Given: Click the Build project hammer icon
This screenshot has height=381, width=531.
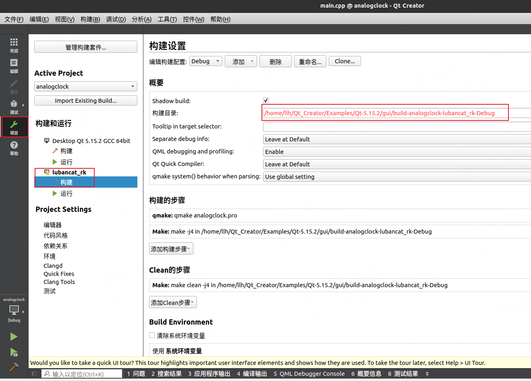Looking at the screenshot, I should tap(14, 367).
